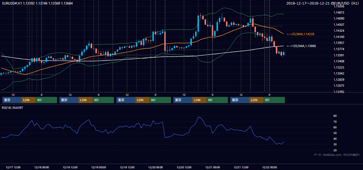This screenshot has height=170, width=363.
Task: Select the fourth LDN session block
Action: coord(200,100)
